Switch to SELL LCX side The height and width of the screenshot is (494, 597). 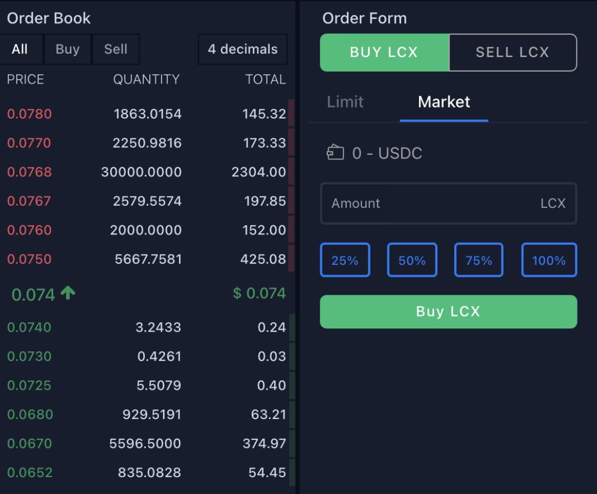point(512,52)
